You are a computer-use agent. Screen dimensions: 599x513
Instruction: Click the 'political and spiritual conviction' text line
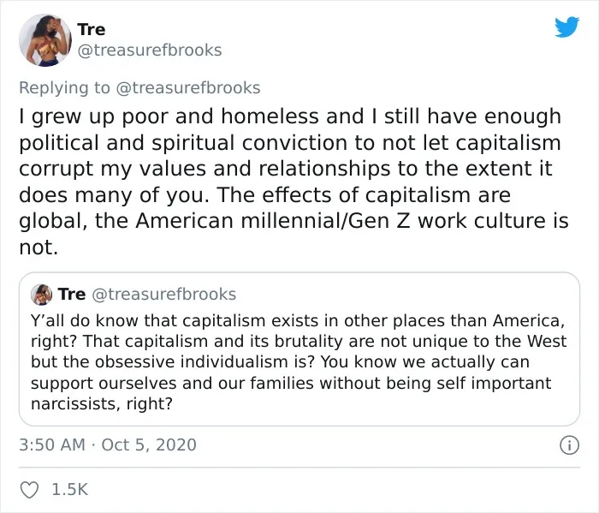[290, 143]
